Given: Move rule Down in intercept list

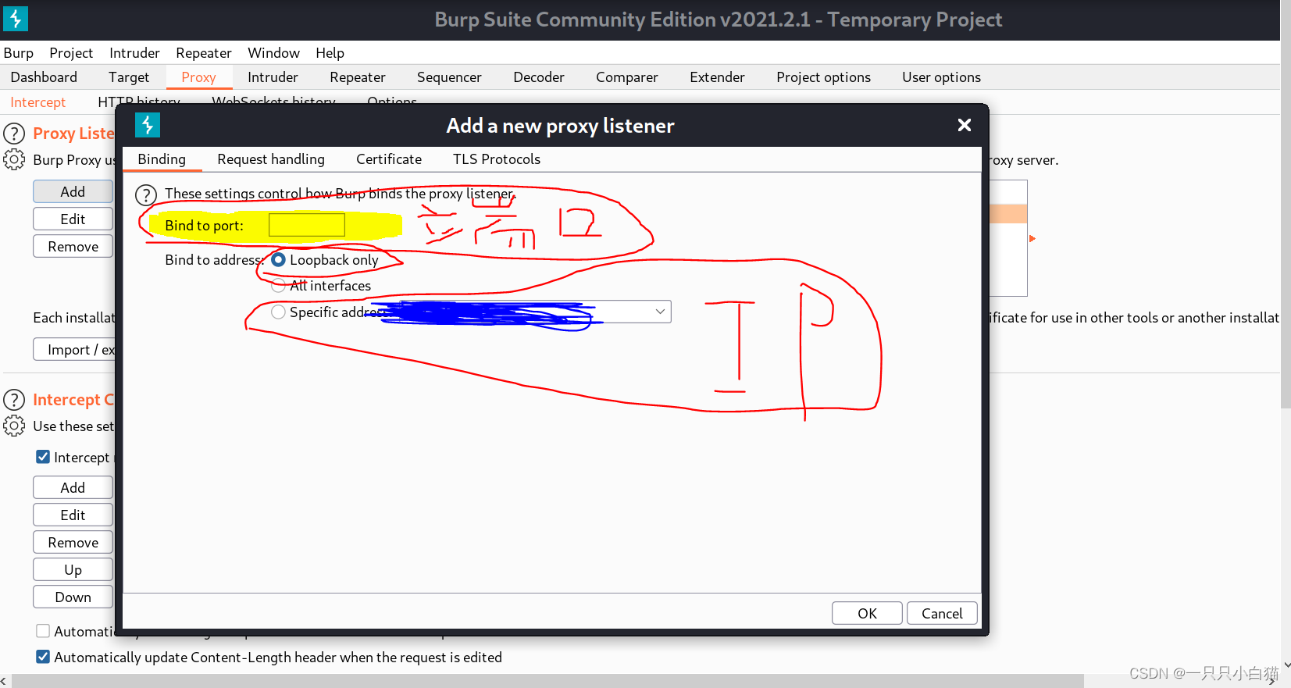Looking at the screenshot, I should pyautogui.click(x=73, y=597).
